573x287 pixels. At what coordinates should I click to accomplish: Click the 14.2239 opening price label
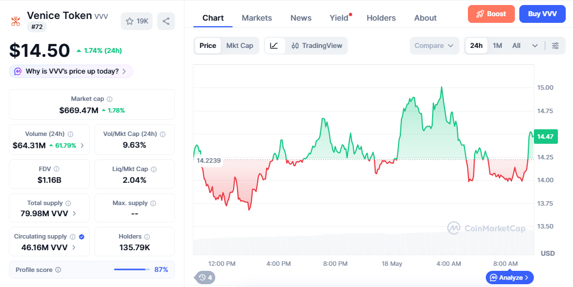point(209,160)
